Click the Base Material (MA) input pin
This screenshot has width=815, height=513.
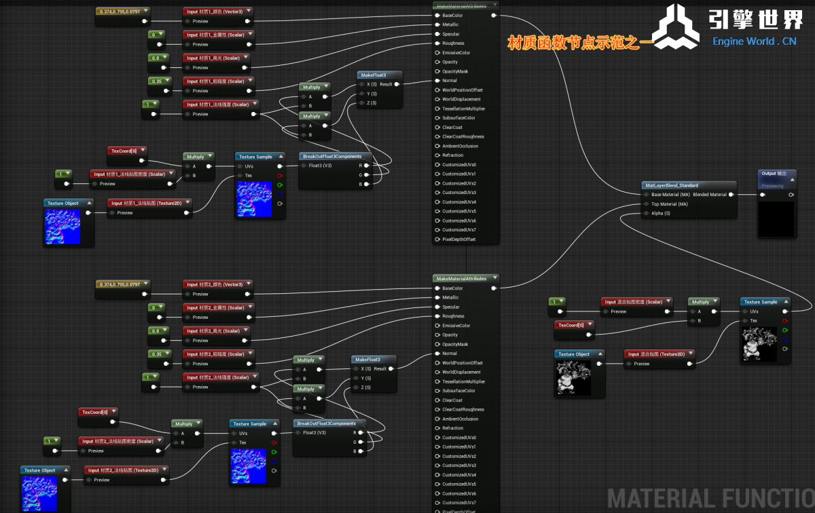pyautogui.click(x=645, y=195)
